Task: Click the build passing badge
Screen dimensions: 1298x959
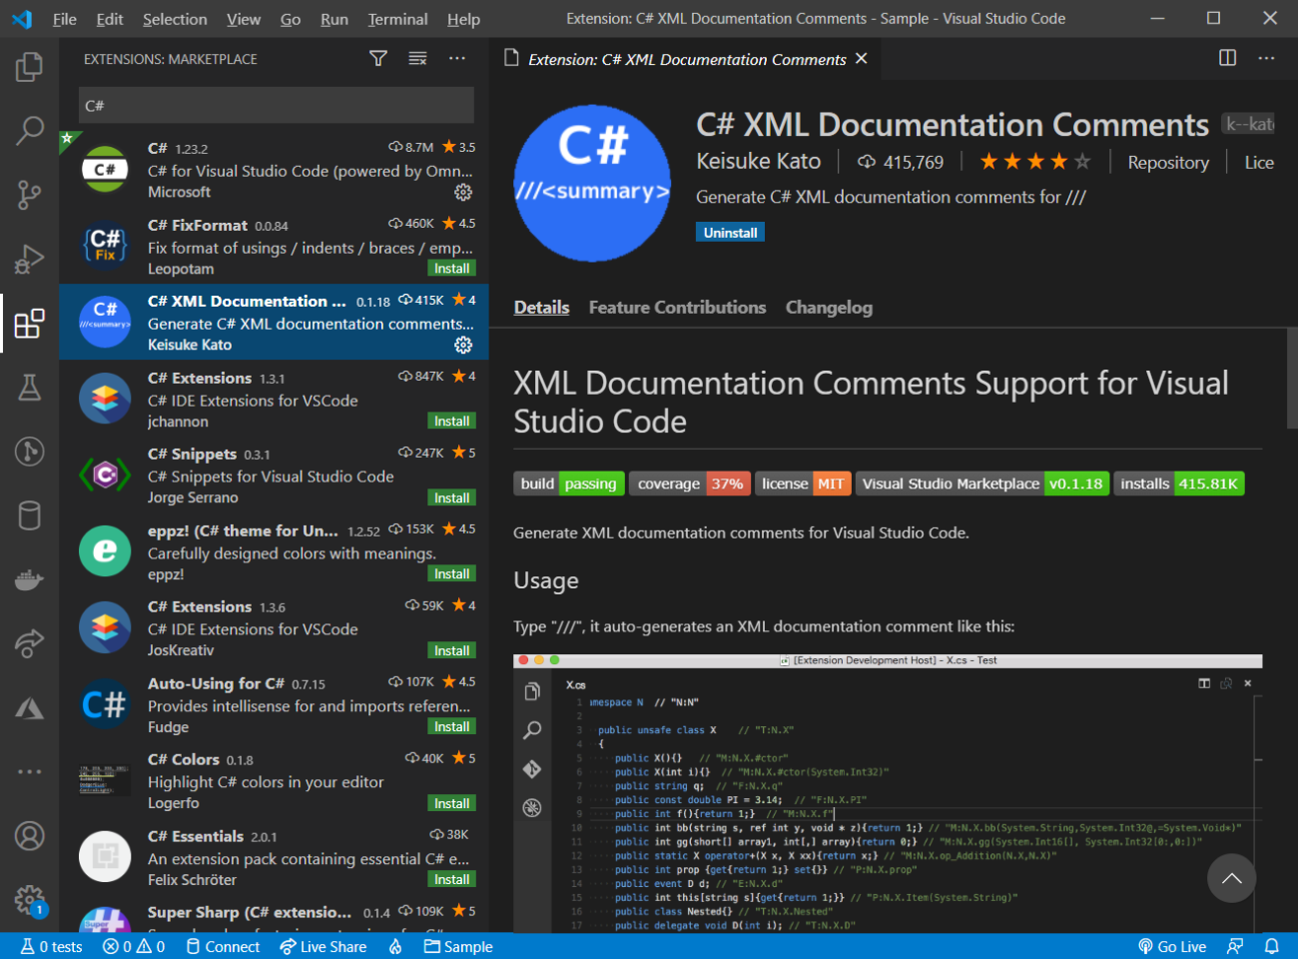Action: 569,483
